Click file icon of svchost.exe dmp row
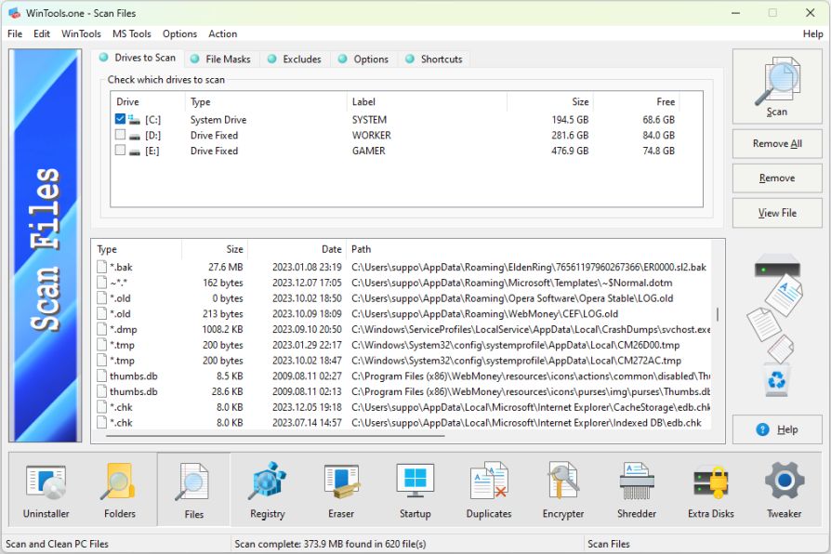 point(101,329)
